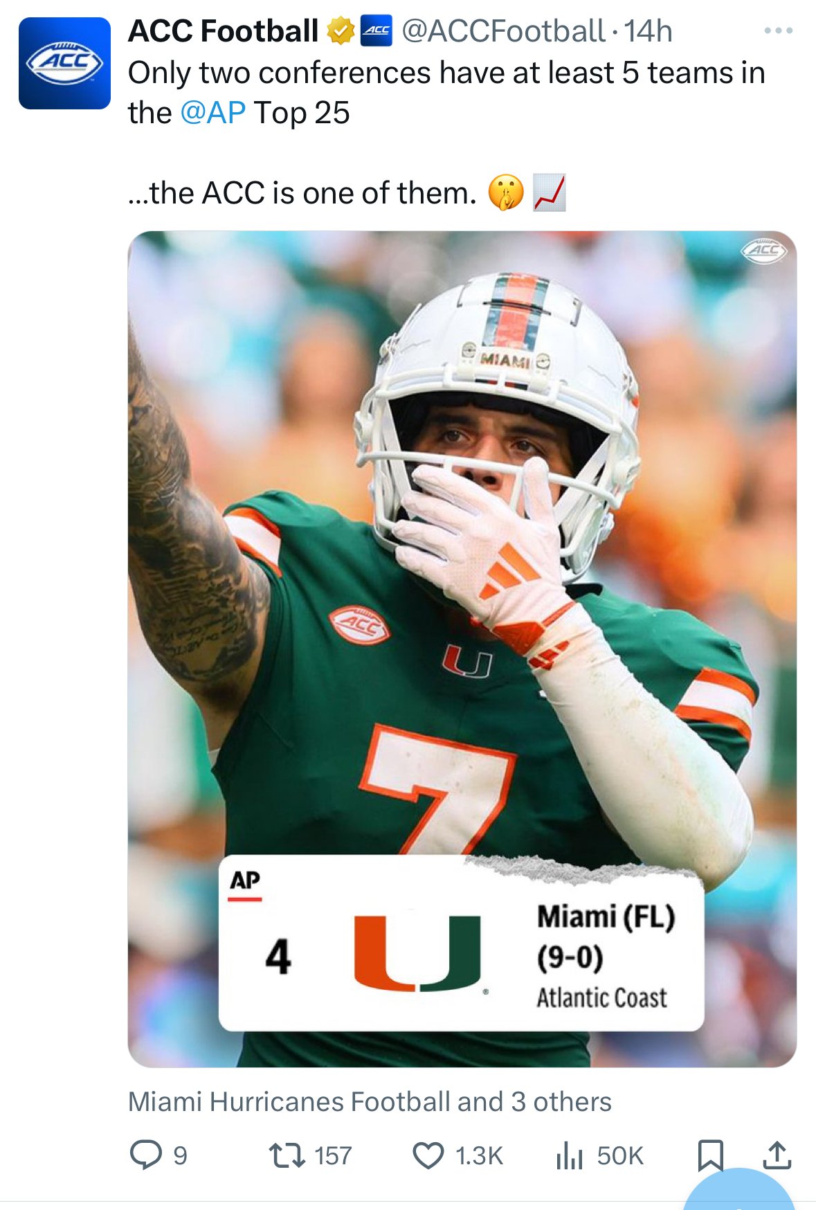The height and width of the screenshot is (1210, 816).
Task: Reply using the comment bubble icon
Action: [x=145, y=1155]
